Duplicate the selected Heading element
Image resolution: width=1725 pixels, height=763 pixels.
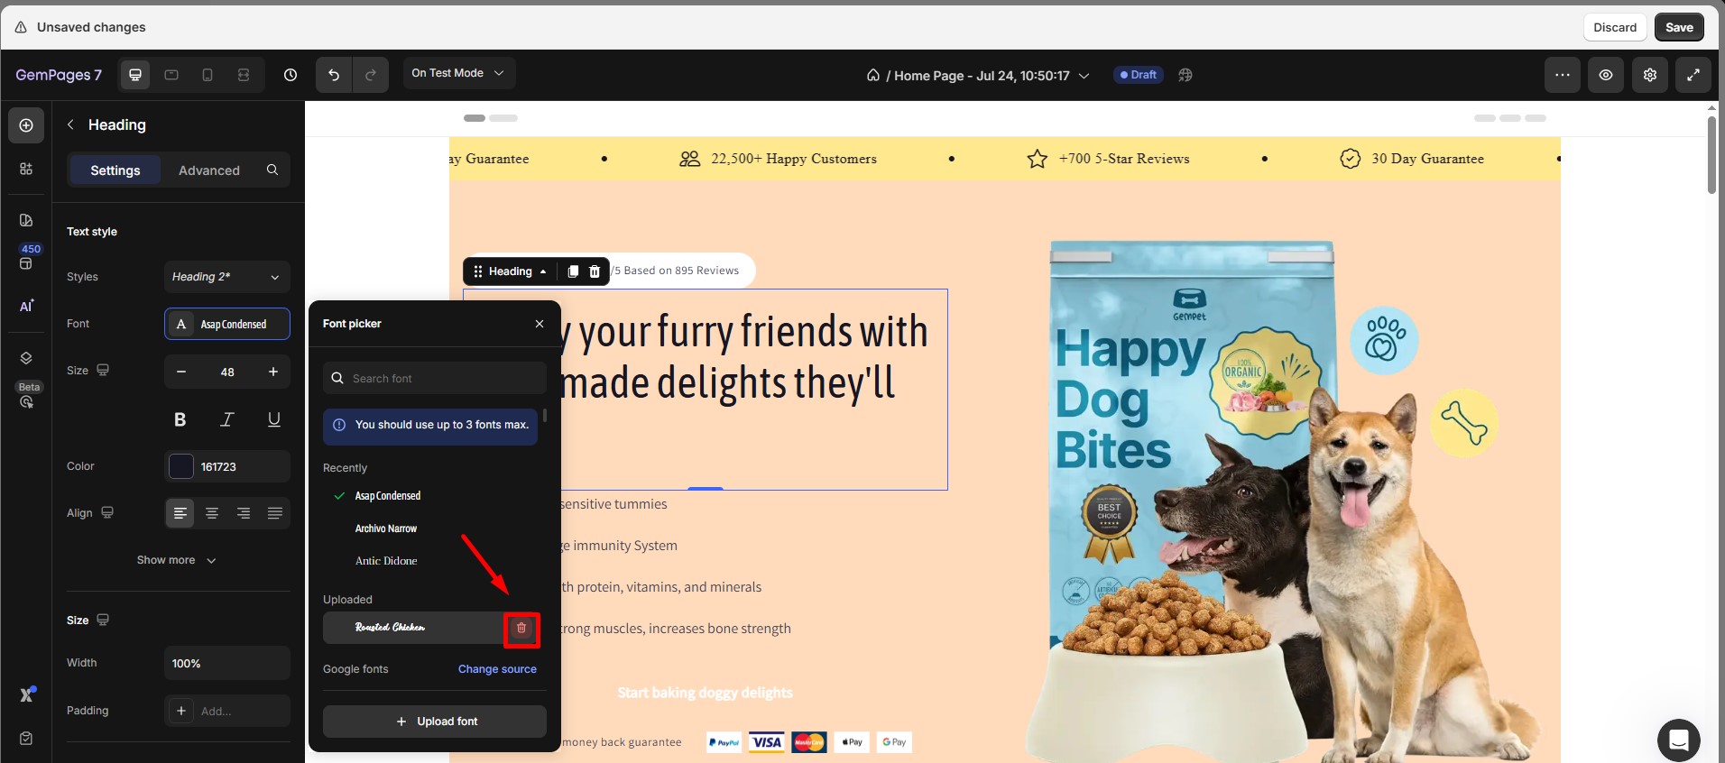pyautogui.click(x=573, y=271)
